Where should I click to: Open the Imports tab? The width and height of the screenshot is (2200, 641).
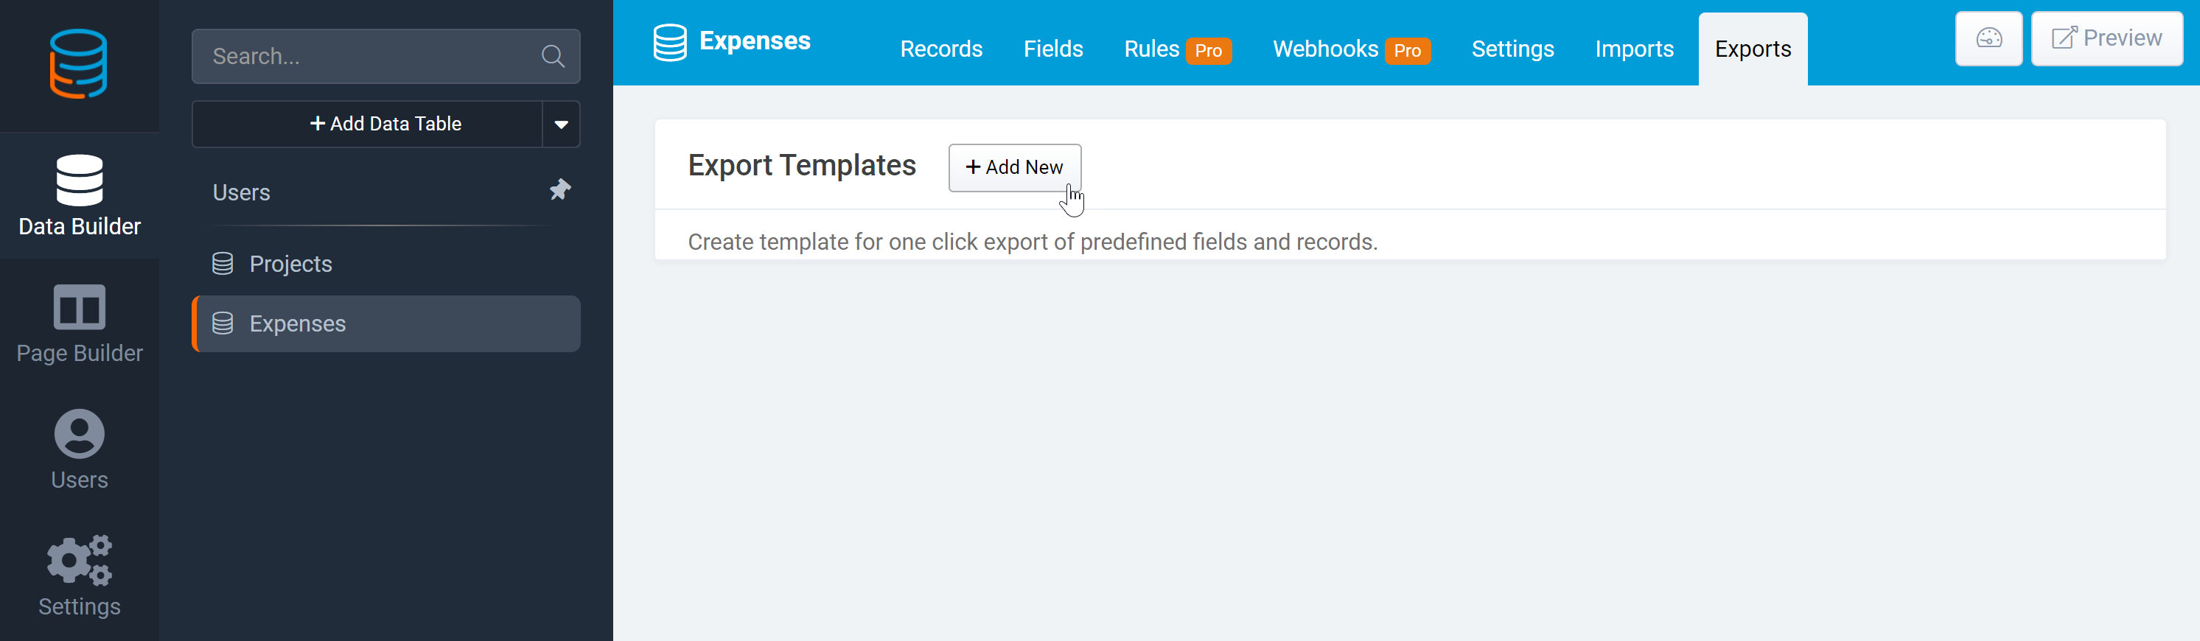pos(1634,49)
